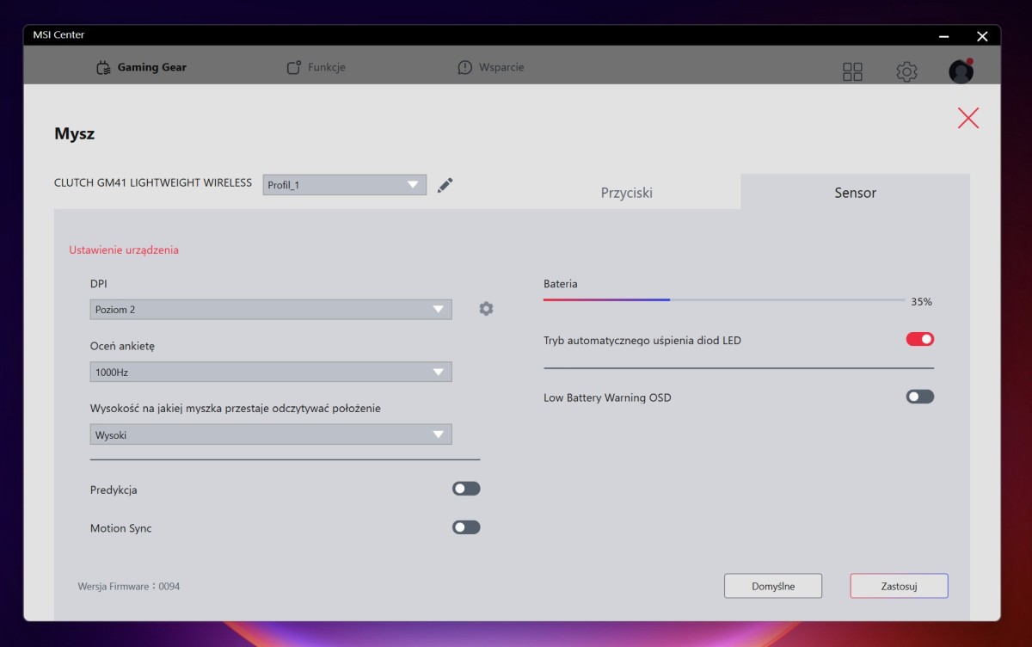Click the pencil icon to edit profile name
Screen dimensions: 1032x647
tap(445, 185)
